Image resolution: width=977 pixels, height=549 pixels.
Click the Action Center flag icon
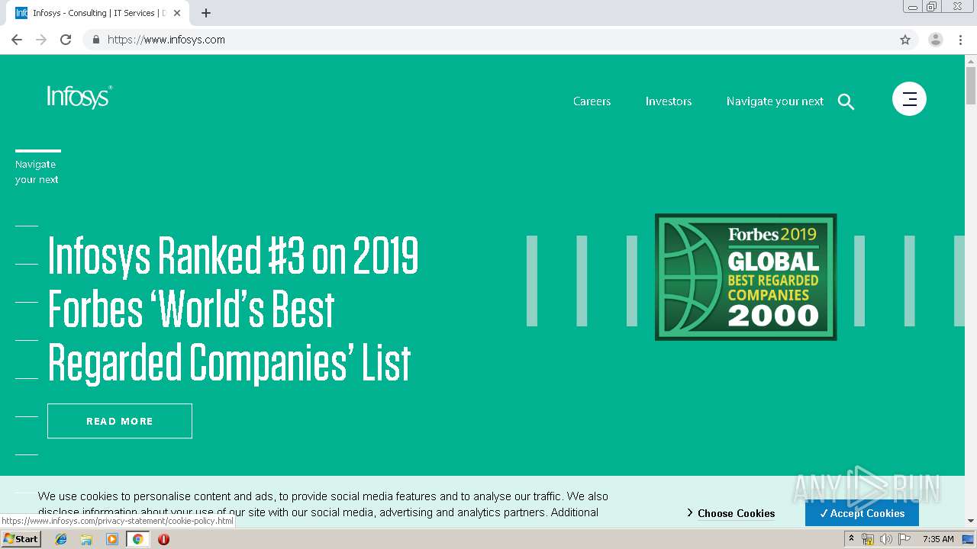(904, 539)
